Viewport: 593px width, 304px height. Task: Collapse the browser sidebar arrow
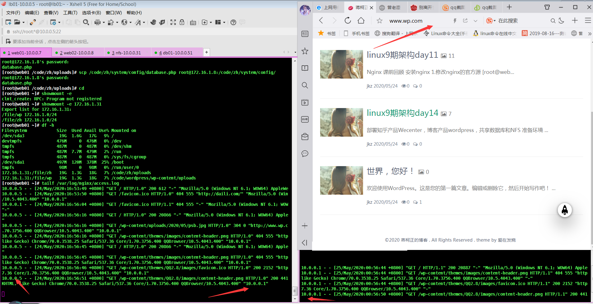point(305,243)
